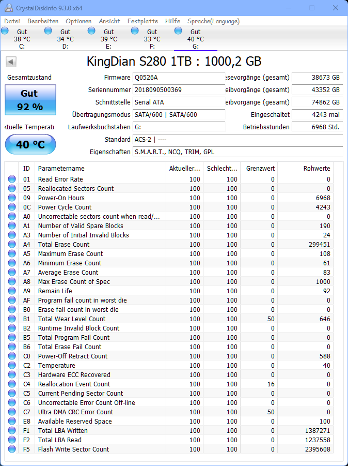Click status orb for Reallocated Sectors Count

[12, 188]
